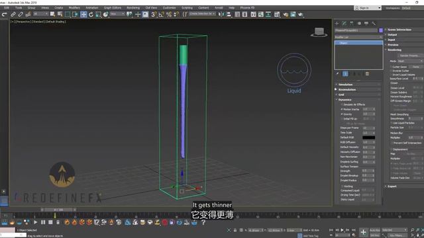Open the Utilities wrench tab
The height and width of the screenshot is (238, 424).
pos(374,24)
